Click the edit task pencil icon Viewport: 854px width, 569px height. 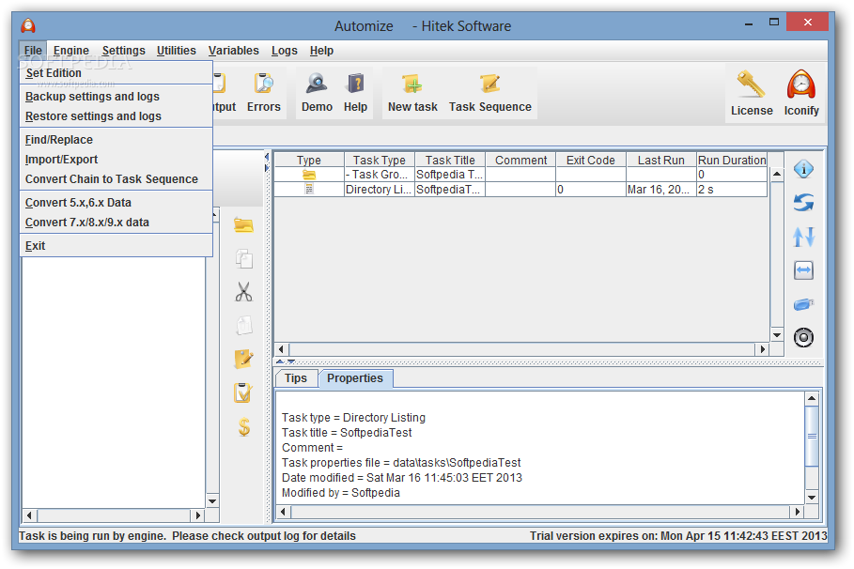click(243, 360)
